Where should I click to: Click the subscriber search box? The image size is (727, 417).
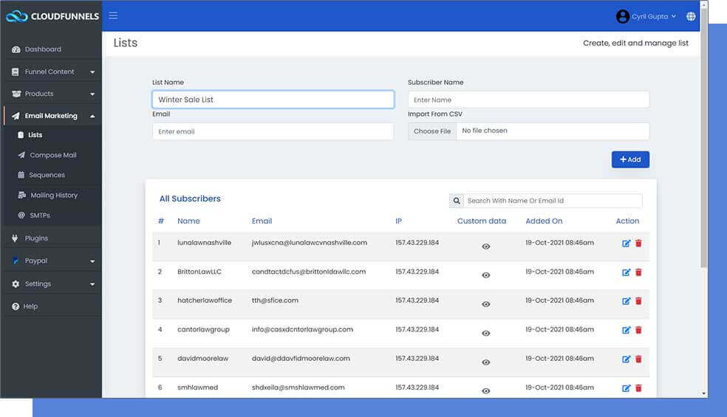tap(553, 201)
